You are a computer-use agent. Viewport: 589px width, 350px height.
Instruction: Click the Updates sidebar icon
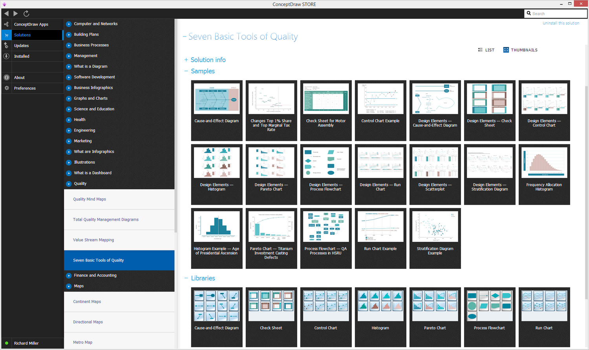pos(6,45)
